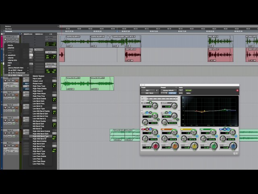The image size is (258, 194).
Task: Solo the Sync 3 track
Action: point(13,120)
